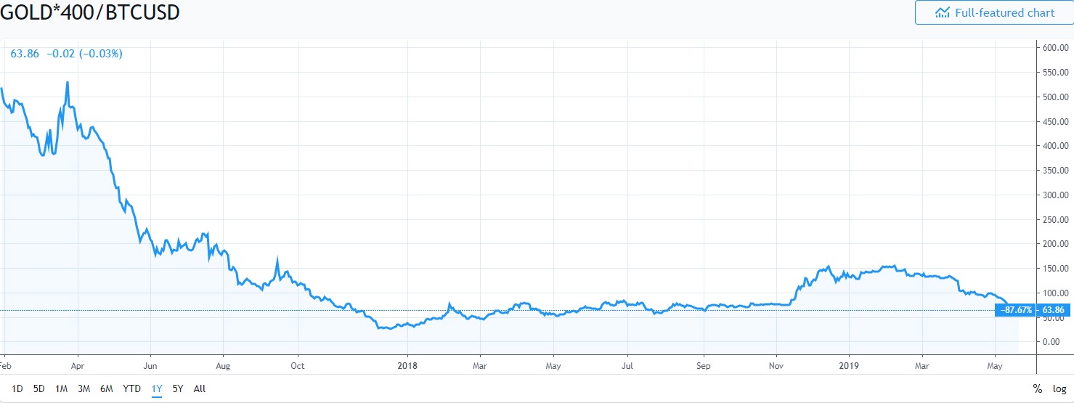Select the 5D time range
This screenshot has height=403, width=1074.
[39, 388]
